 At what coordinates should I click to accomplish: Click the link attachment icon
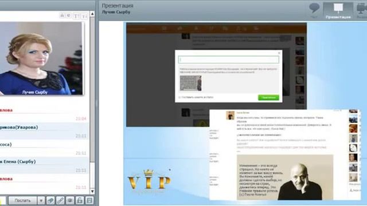tap(60, 200)
